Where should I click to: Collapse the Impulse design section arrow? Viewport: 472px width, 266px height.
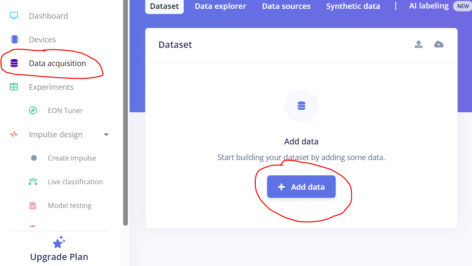click(x=106, y=135)
